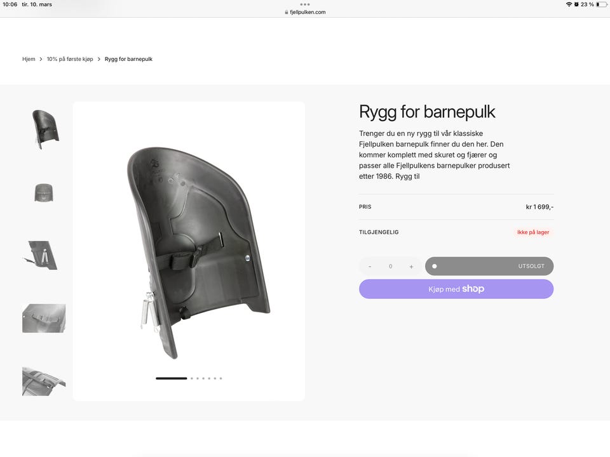Tap the time '10:06' in status bar
This screenshot has width=610, height=457.
(x=10, y=4)
